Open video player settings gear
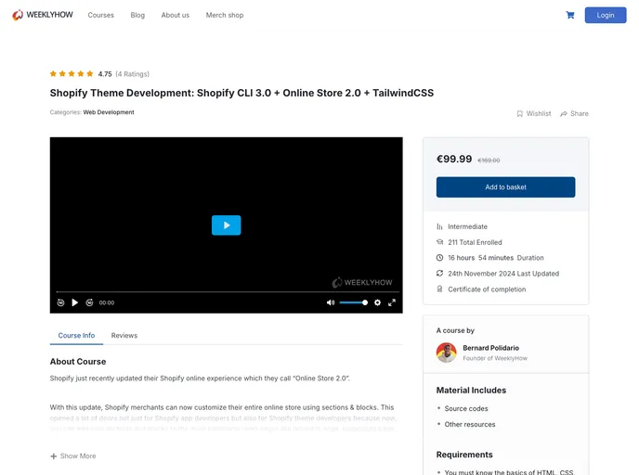Image resolution: width=639 pixels, height=475 pixels. 377,302
